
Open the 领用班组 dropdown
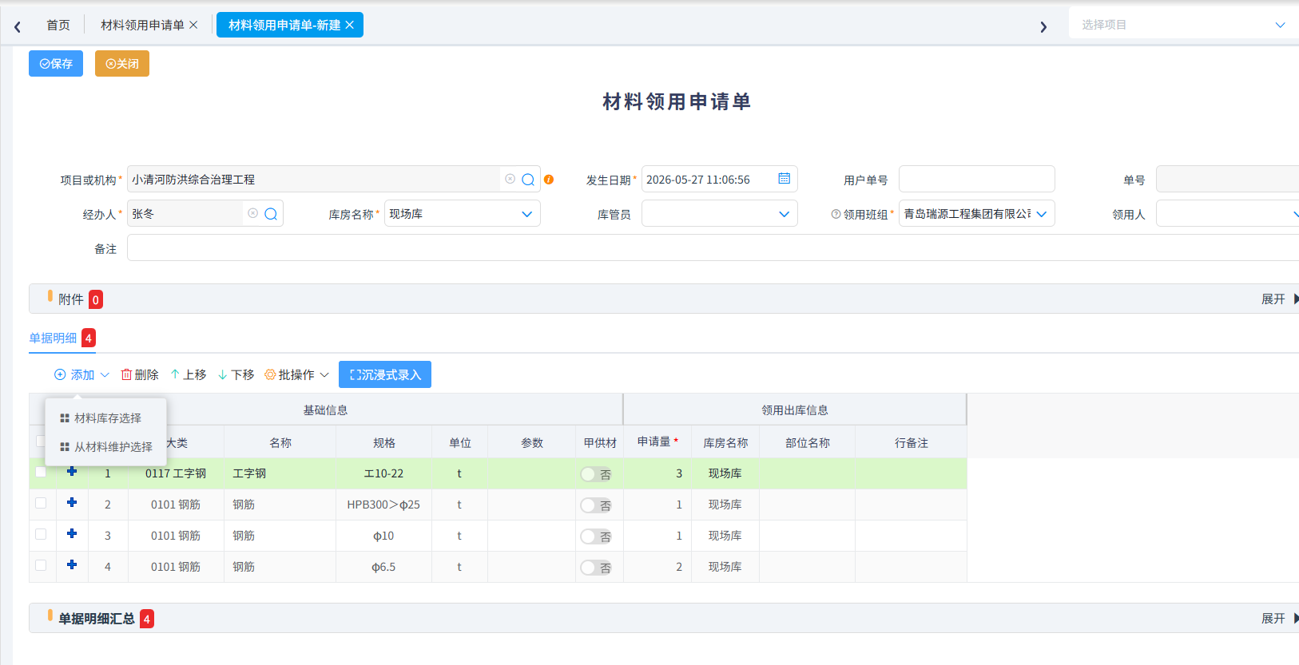[x=977, y=213]
